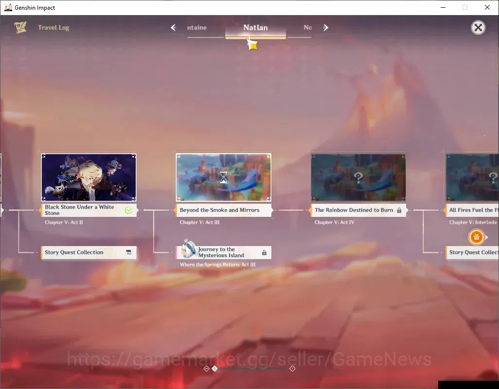The height and width of the screenshot is (389, 499).
Task: Switch to the Natlan tab
Action: [x=255, y=28]
